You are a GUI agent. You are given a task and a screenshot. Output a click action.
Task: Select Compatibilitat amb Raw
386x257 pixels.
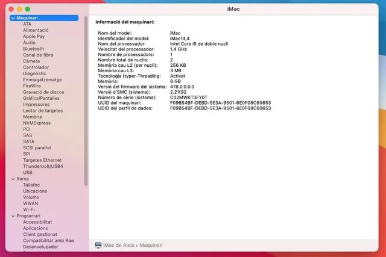point(49,241)
